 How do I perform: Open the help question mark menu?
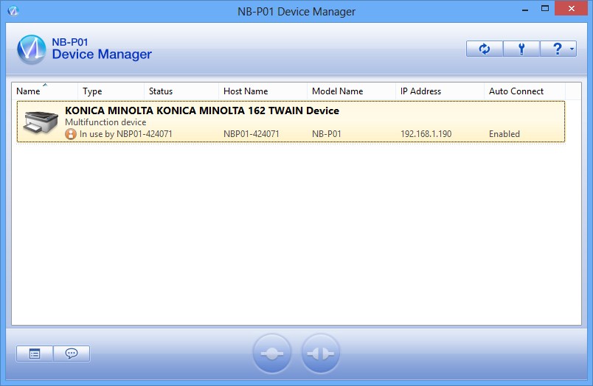point(557,49)
